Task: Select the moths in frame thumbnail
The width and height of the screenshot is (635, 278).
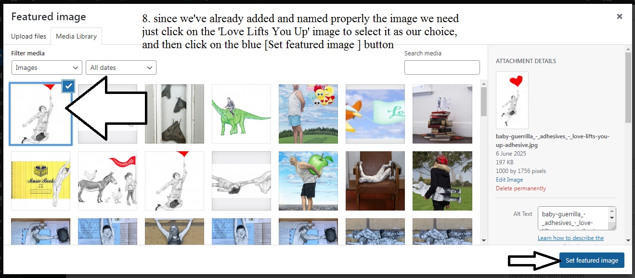Action: click(x=174, y=114)
